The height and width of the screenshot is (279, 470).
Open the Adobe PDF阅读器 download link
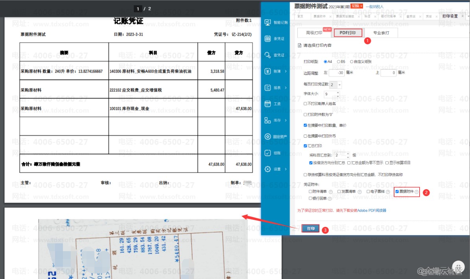click(x=372, y=211)
